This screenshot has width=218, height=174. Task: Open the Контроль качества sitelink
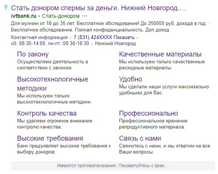47,113
